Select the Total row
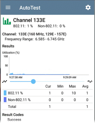 (47, 106)
